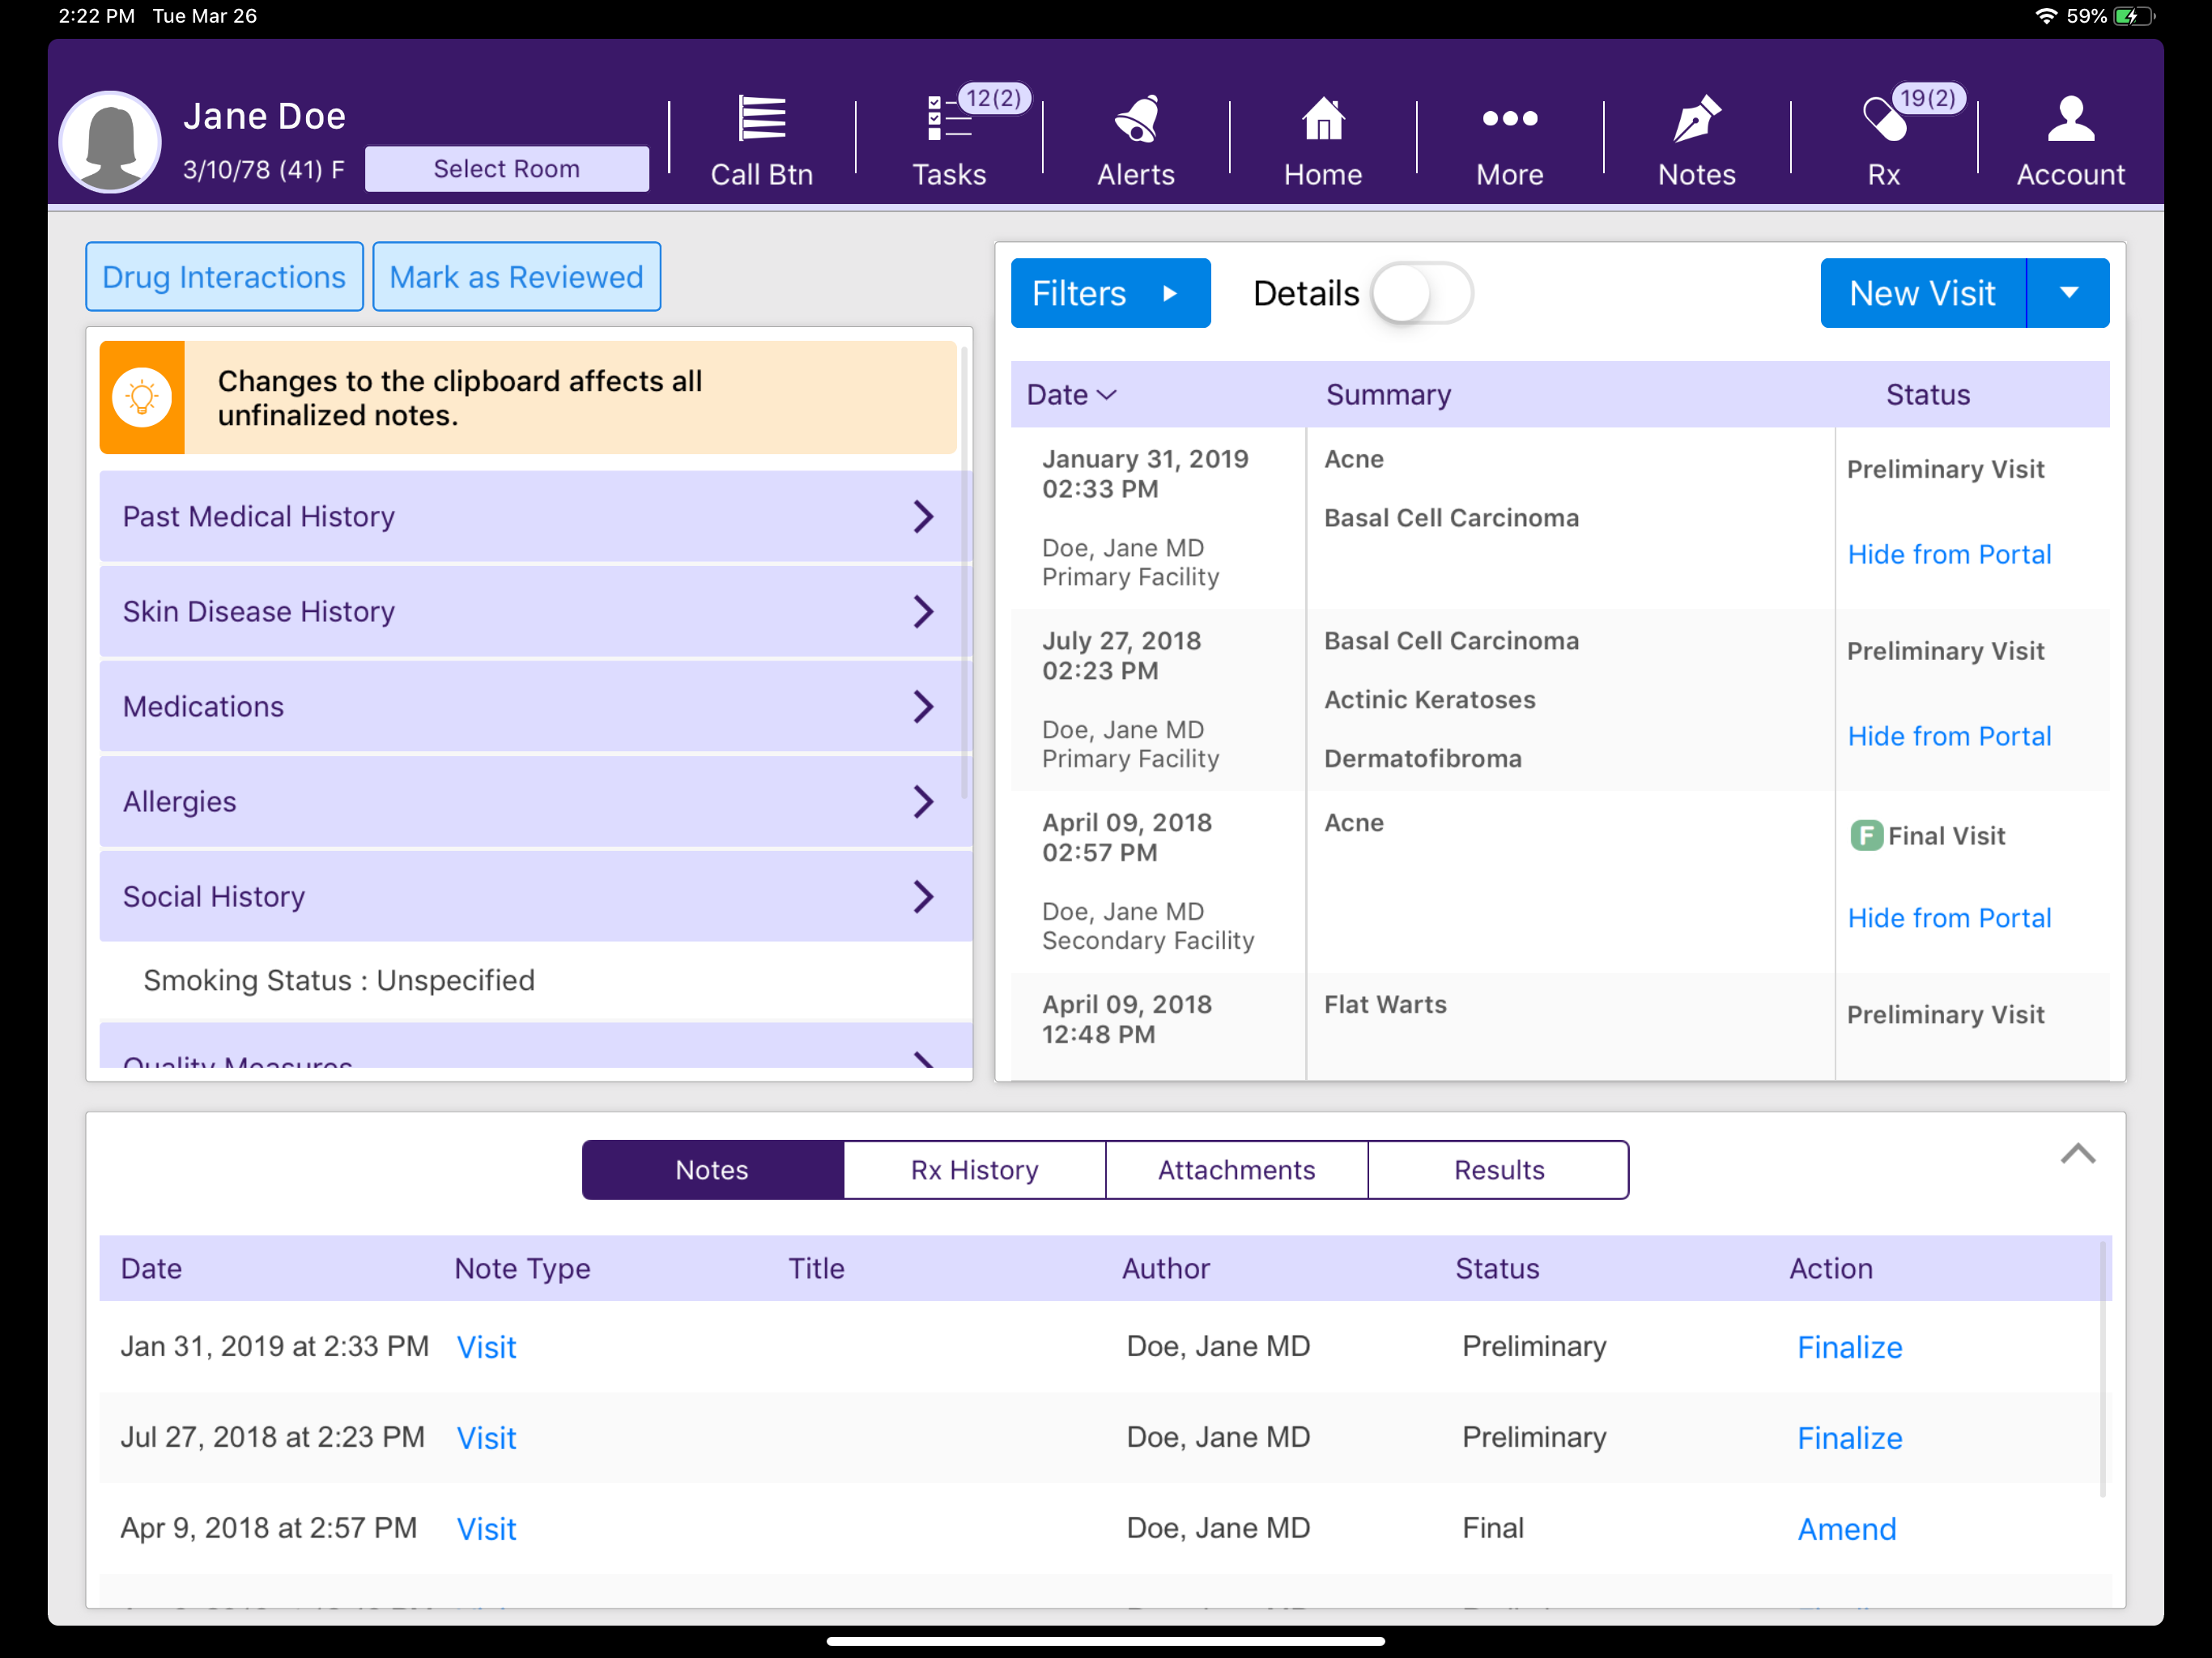Viewport: 2212px width, 1658px height.
Task: Click the Secondary Facility text
Action: tap(1148, 941)
